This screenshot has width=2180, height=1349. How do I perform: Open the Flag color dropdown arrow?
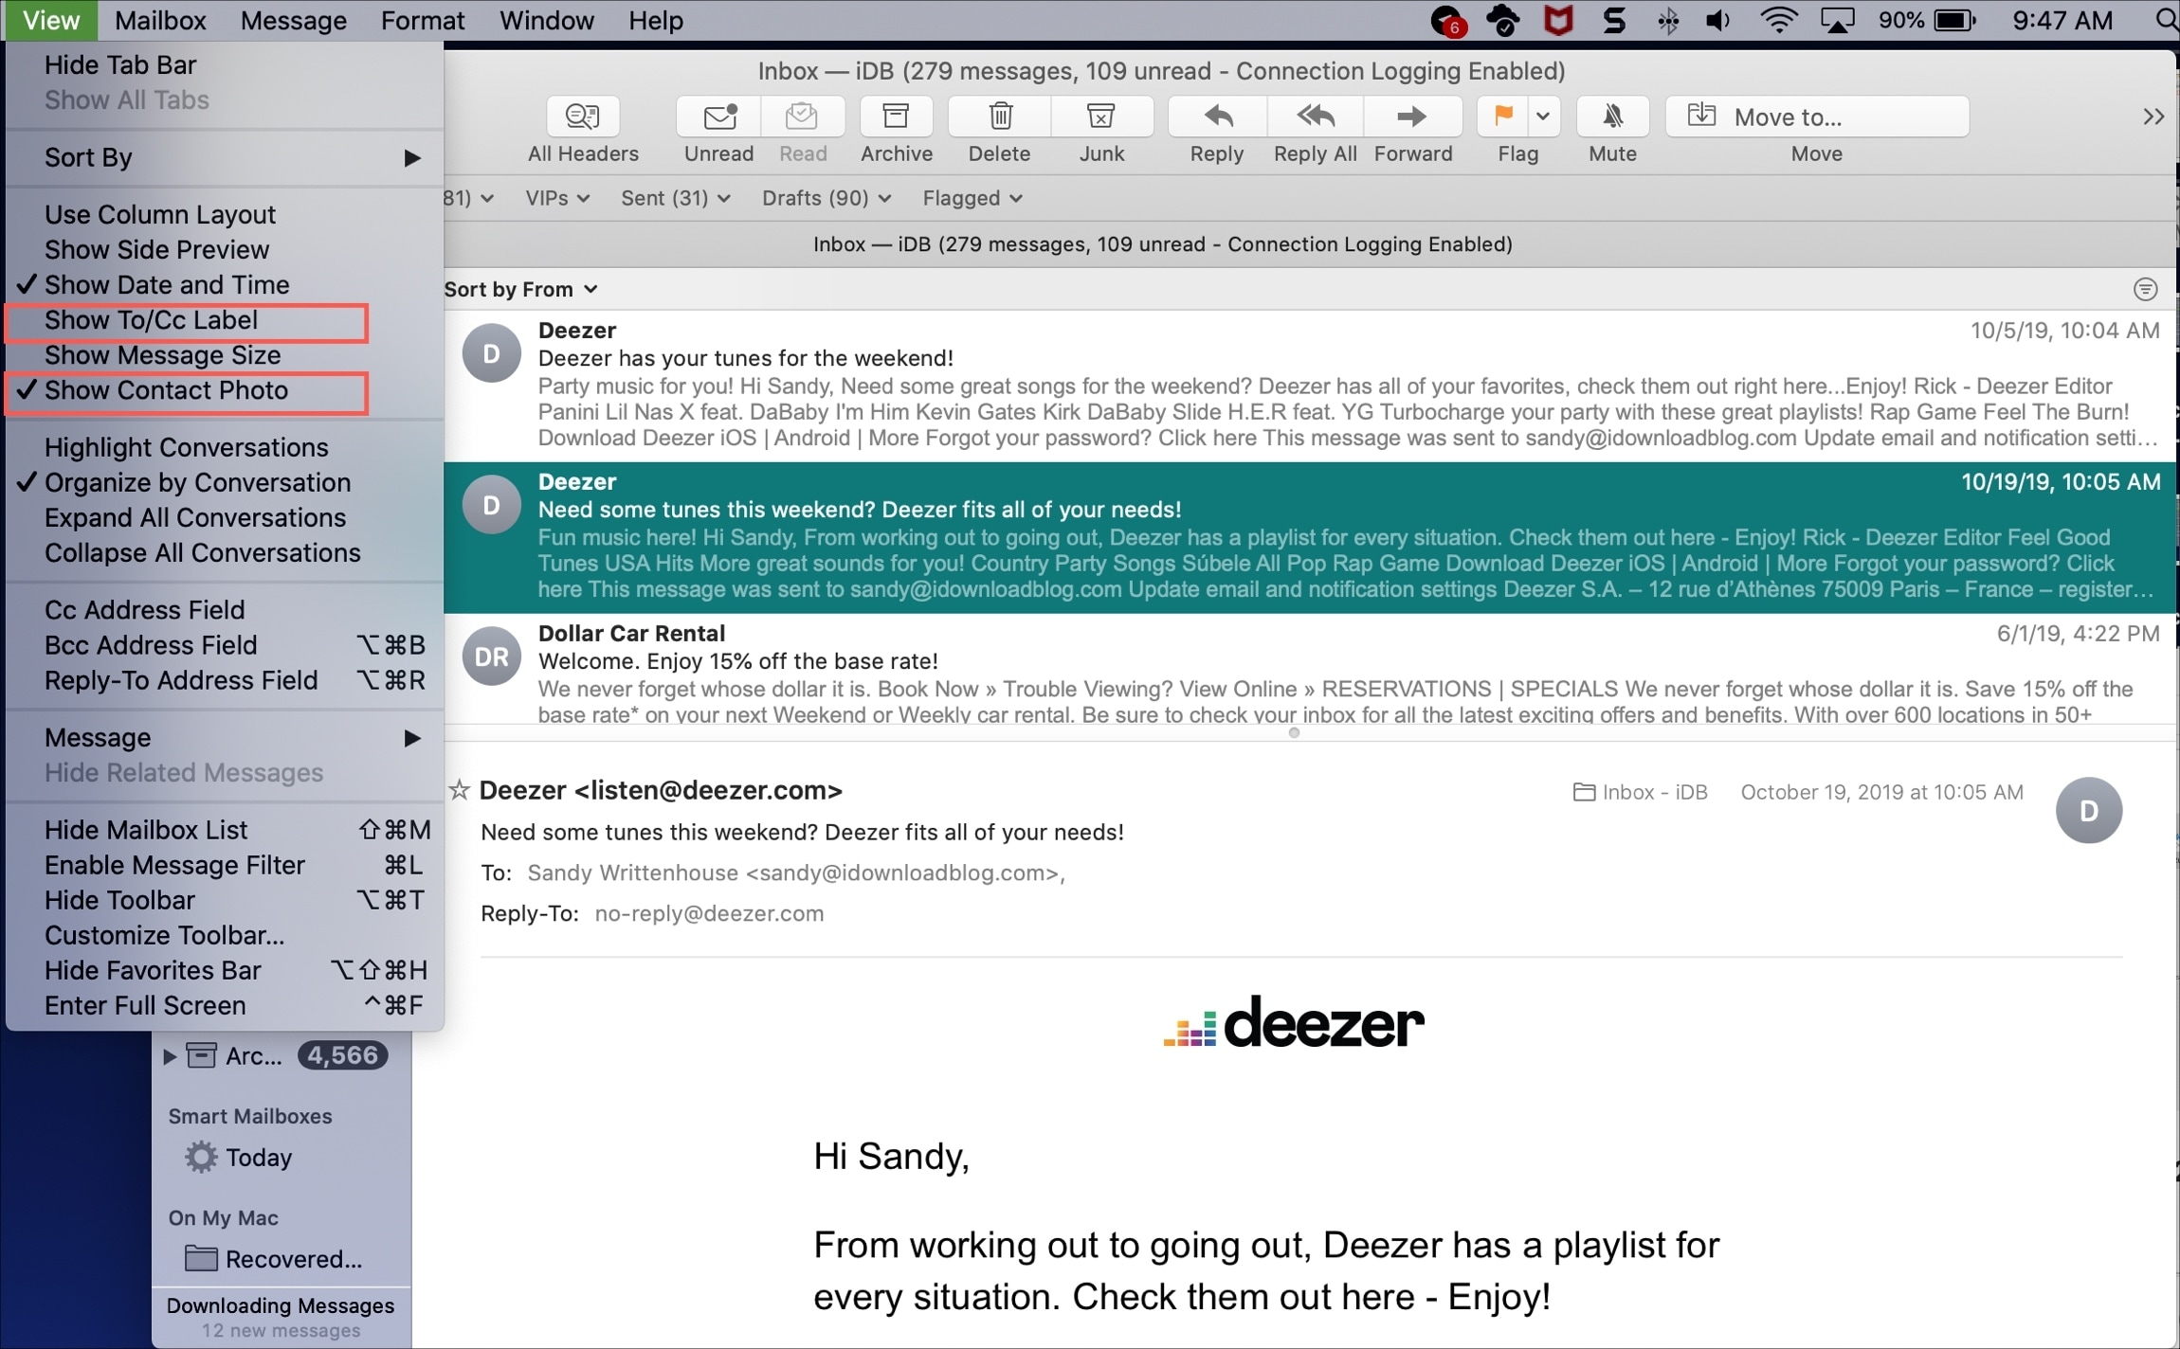(1543, 117)
